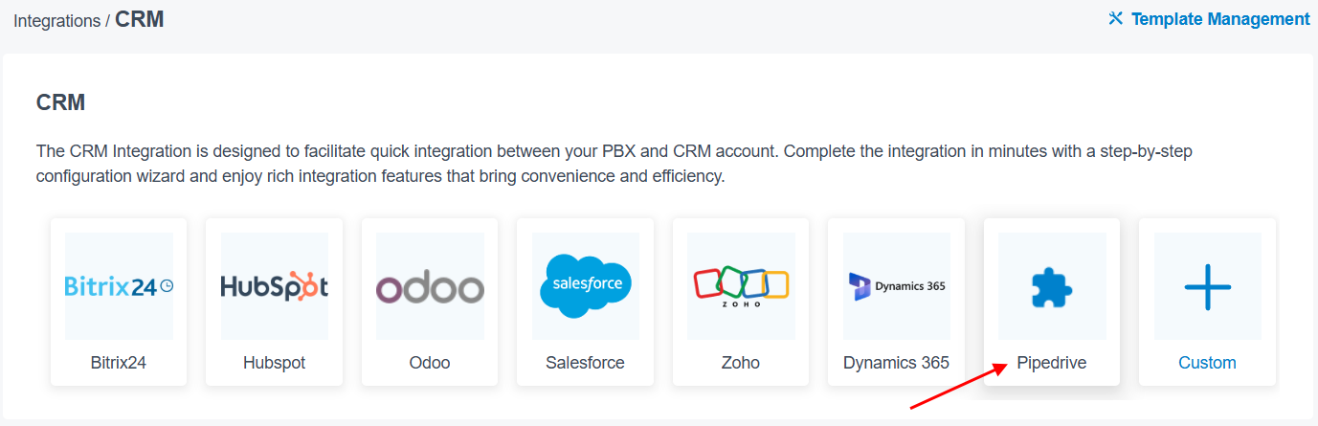This screenshot has height=426, width=1318.
Task: Click the Custom label text
Action: [x=1207, y=363]
